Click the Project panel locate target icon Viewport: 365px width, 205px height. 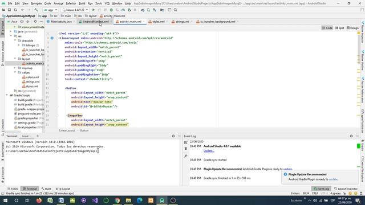click(x=22, y=22)
